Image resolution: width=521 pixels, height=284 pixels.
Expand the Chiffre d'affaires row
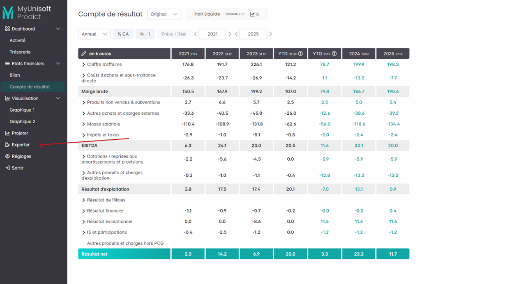(84, 65)
